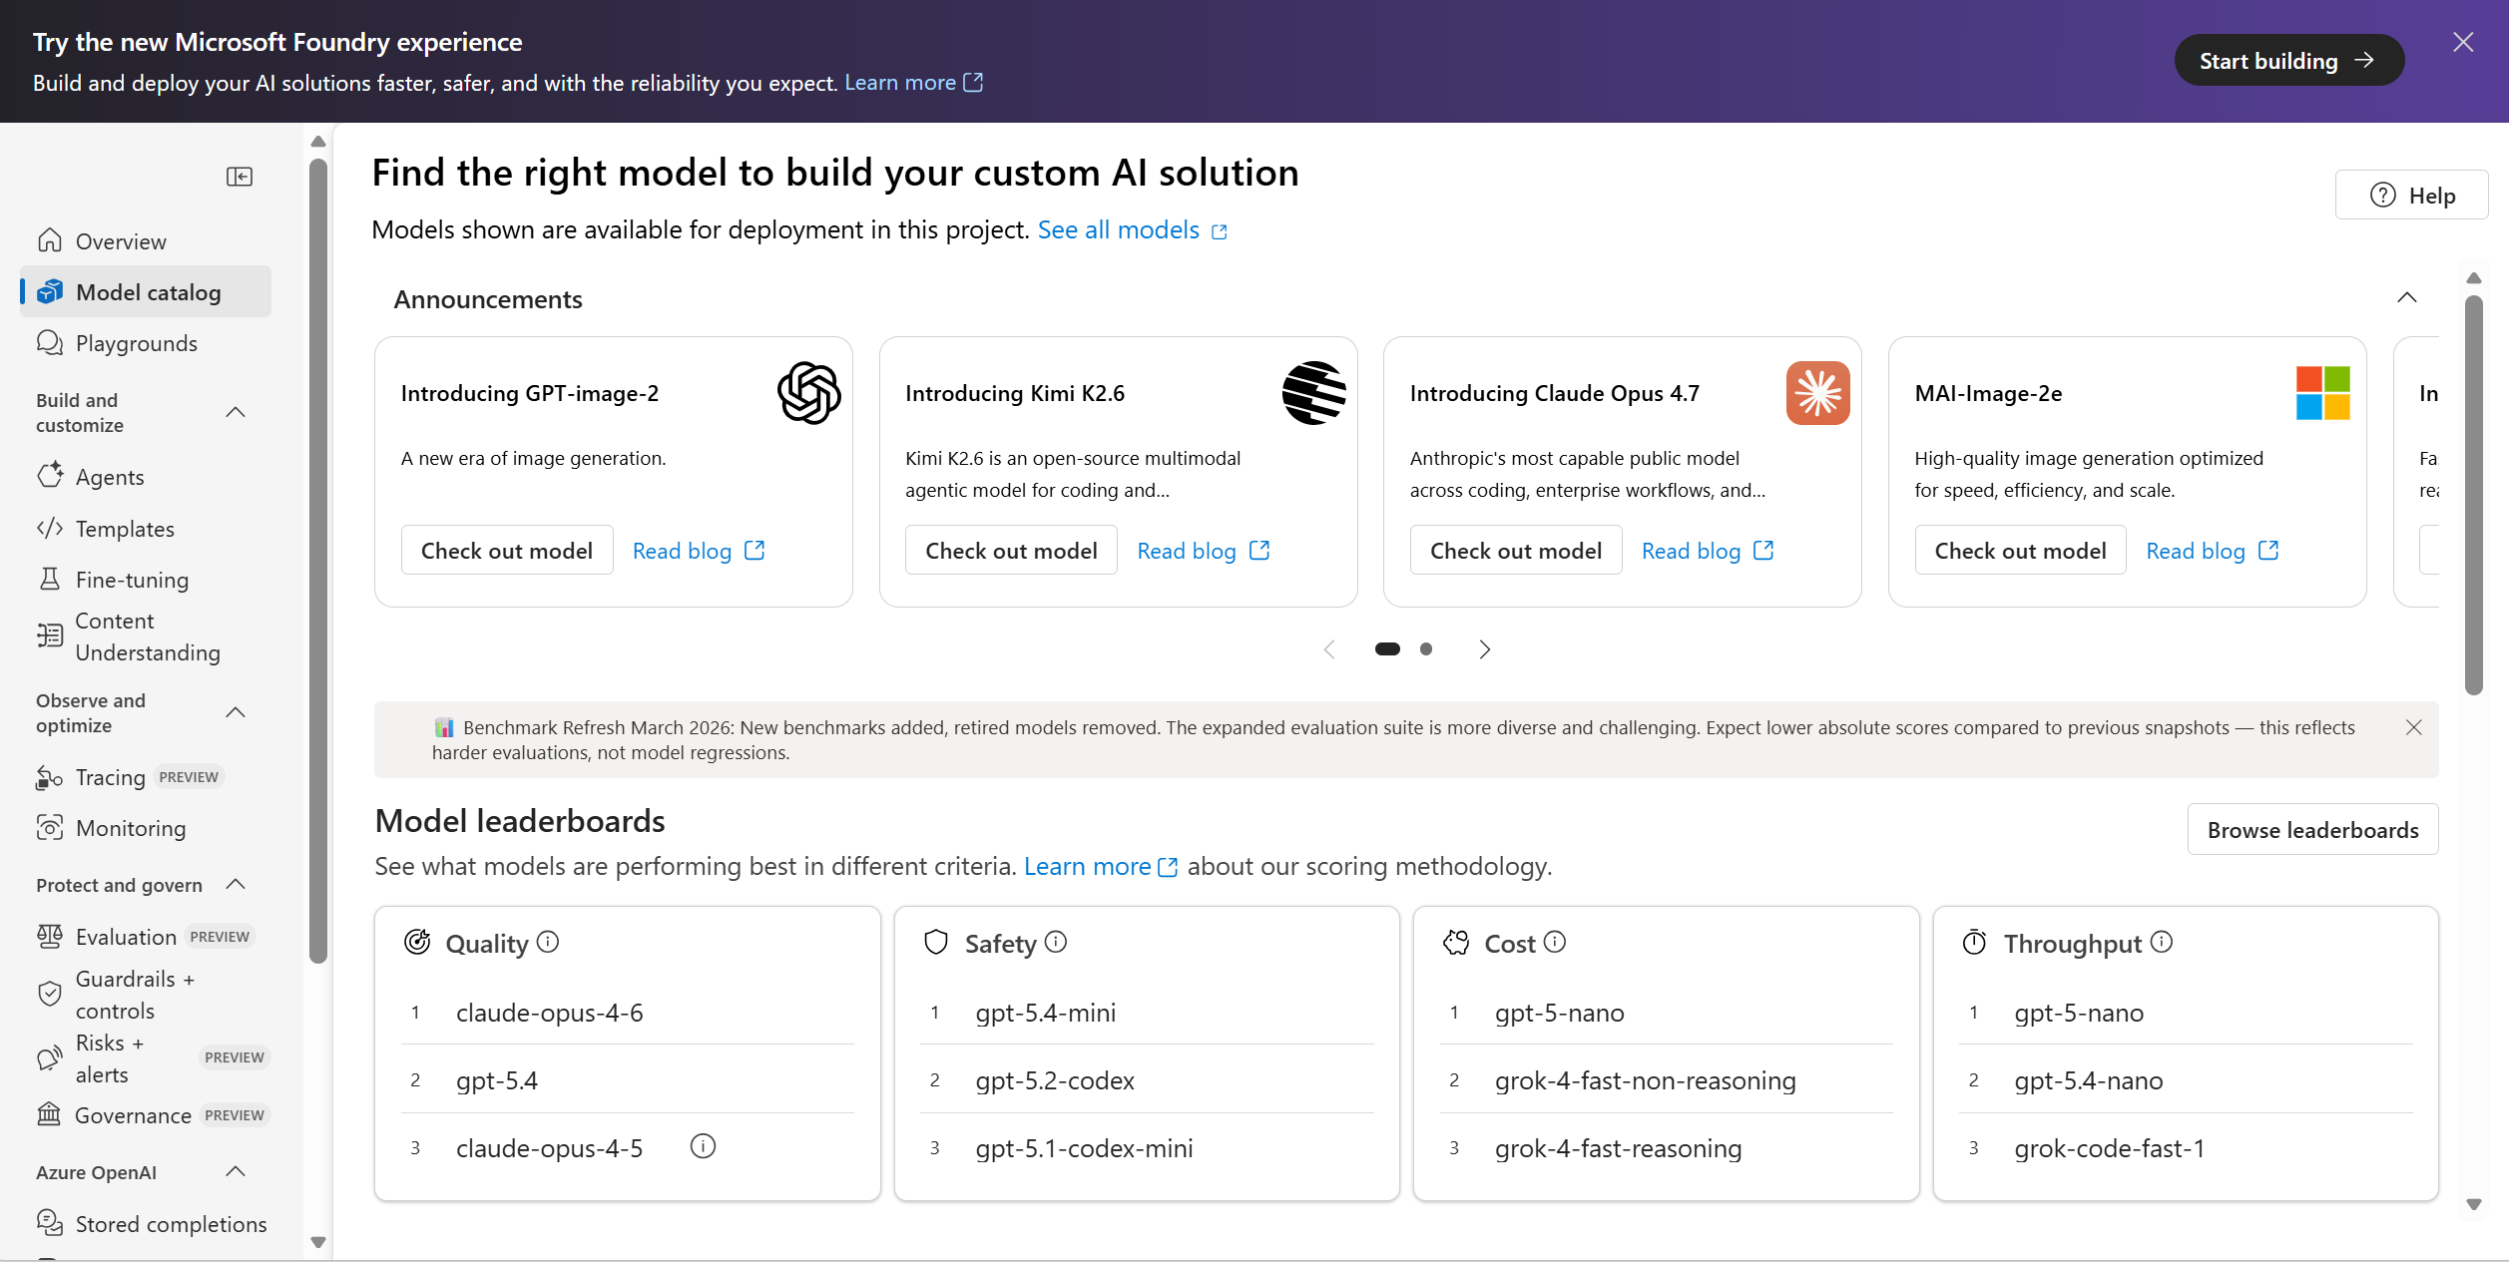Click Anthropic logo on Claude Opus card

(x=1818, y=393)
